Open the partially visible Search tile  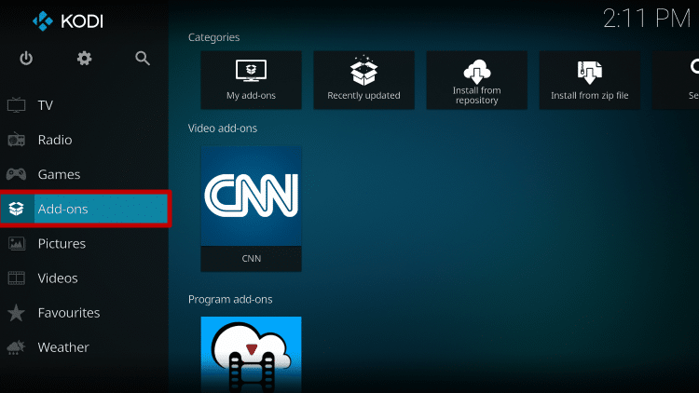pos(676,80)
